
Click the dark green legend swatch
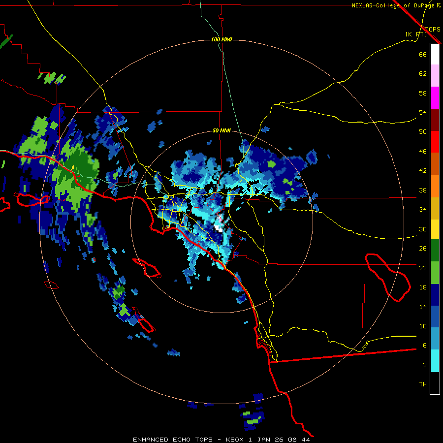pos(435,251)
